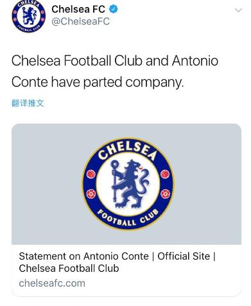Click the words parted company in the tweet
Screen dimensions: 251x306
[x=134, y=82]
